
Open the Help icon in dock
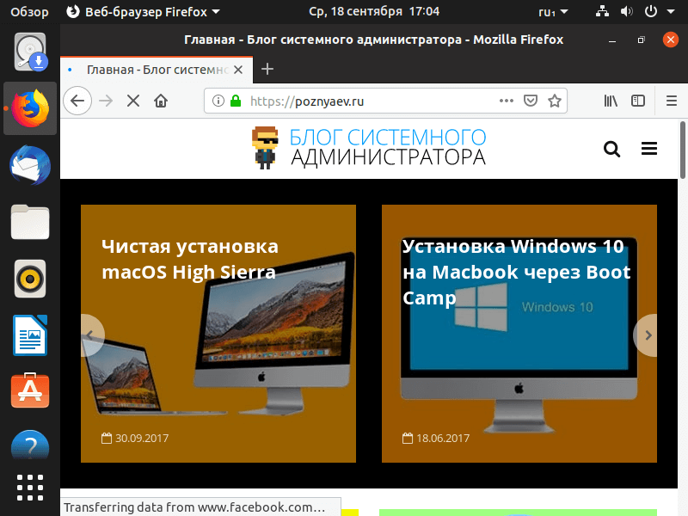(x=30, y=445)
